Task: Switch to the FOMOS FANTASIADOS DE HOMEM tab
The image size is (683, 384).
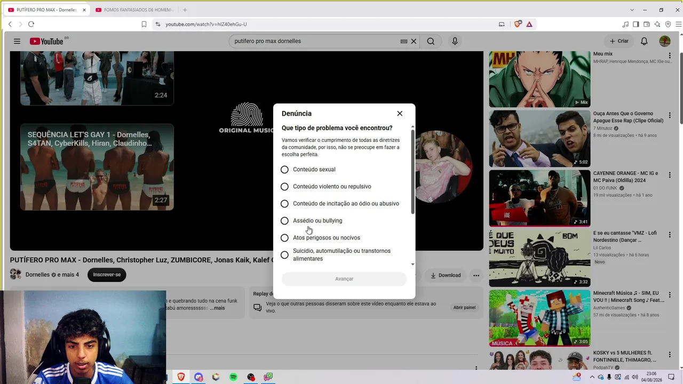Action: click(x=134, y=10)
